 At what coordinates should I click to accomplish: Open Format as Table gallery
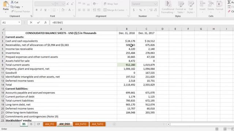pos(181,7)
